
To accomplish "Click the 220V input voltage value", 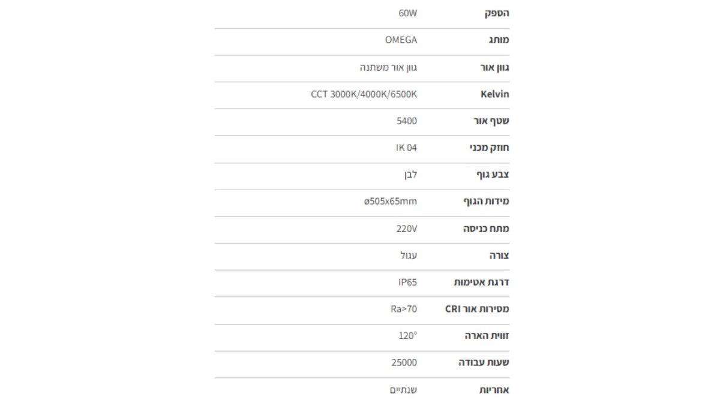I will point(406,229).
